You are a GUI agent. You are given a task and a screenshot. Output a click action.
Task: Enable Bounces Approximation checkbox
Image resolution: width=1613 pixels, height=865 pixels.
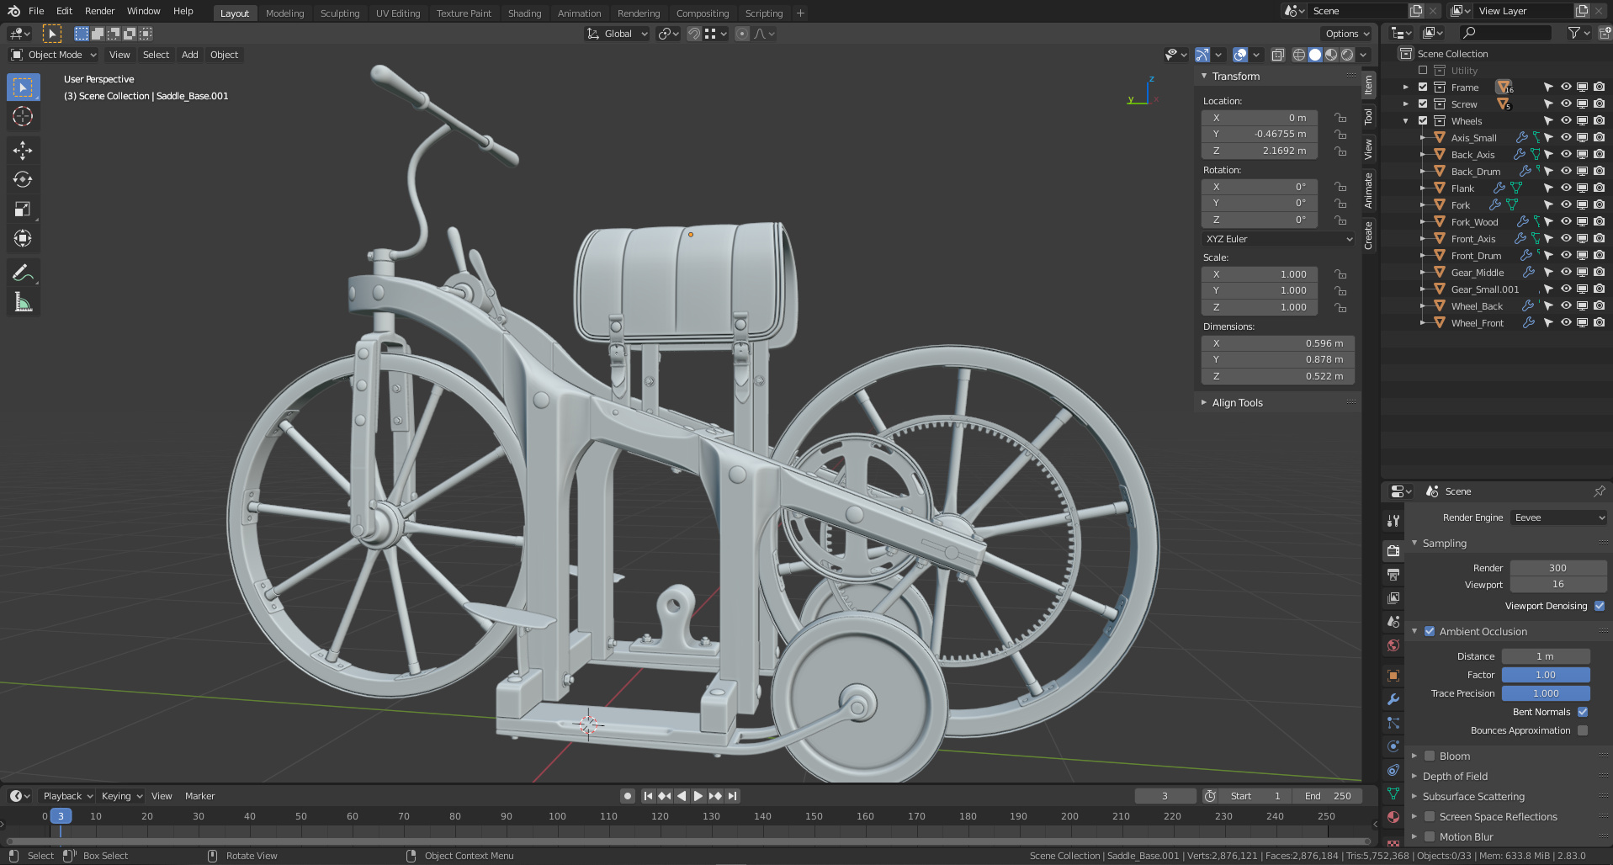click(1583, 730)
